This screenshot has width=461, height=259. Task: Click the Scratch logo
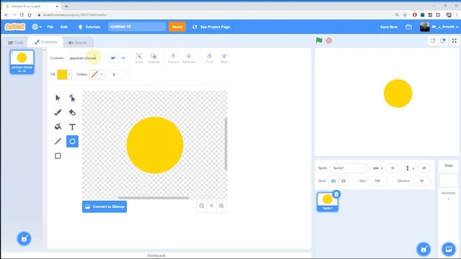[15, 27]
